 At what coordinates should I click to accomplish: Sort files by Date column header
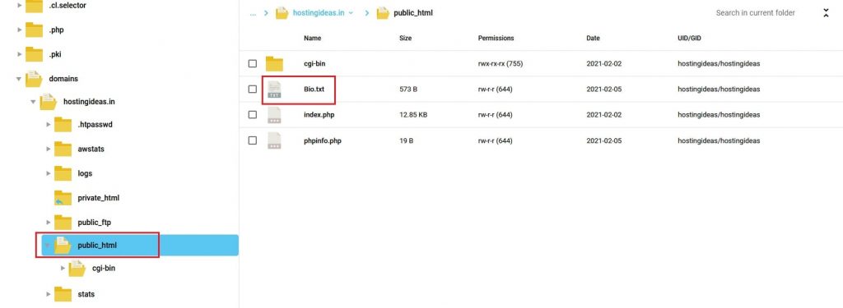tap(593, 38)
